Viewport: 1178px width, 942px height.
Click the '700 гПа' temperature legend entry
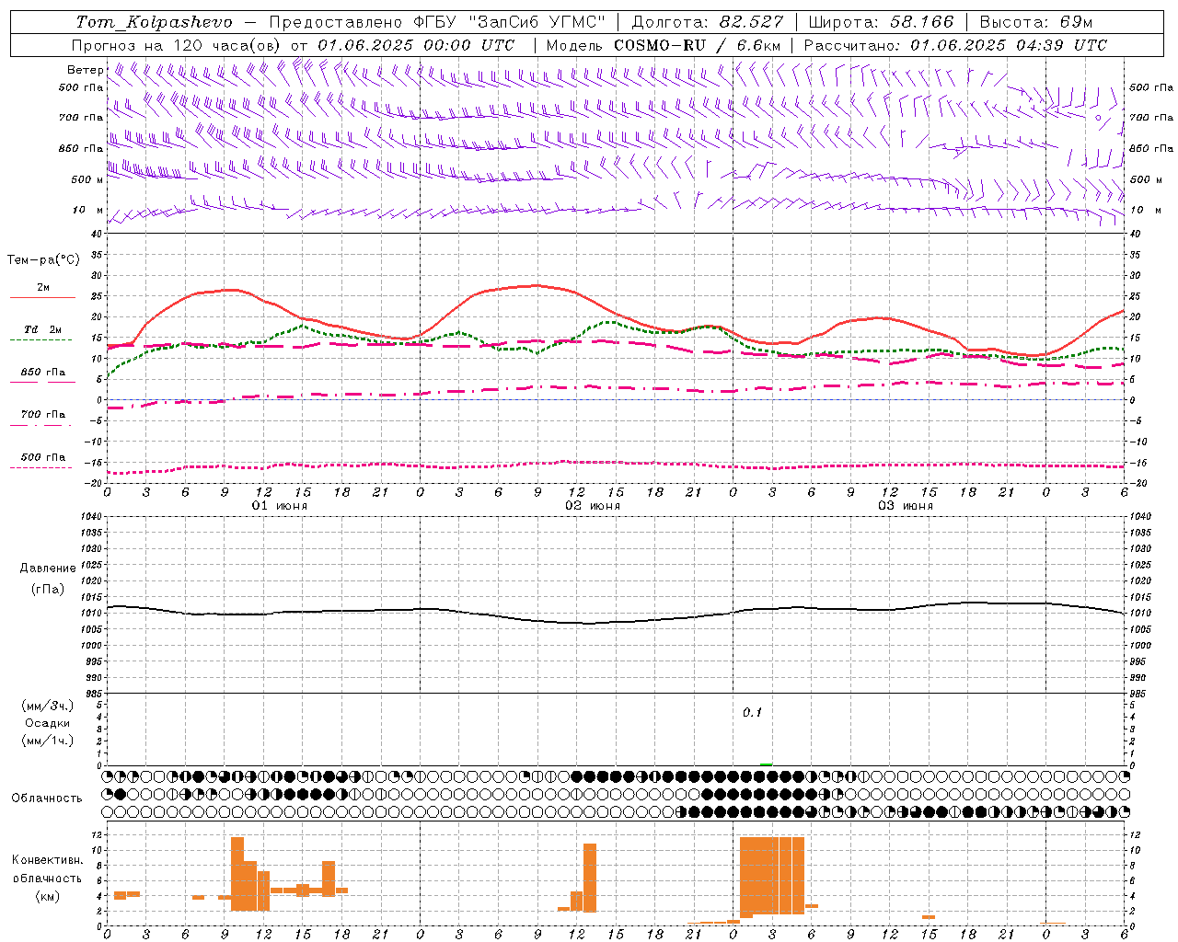coord(42,414)
